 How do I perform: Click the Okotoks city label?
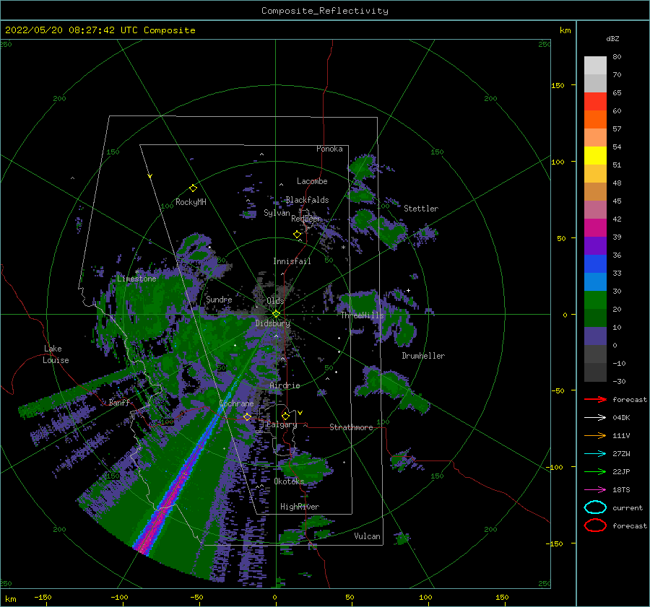289,481
